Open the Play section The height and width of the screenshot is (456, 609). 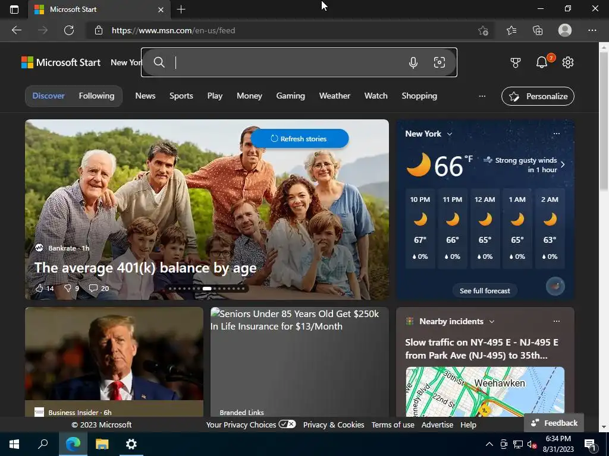point(215,96)
